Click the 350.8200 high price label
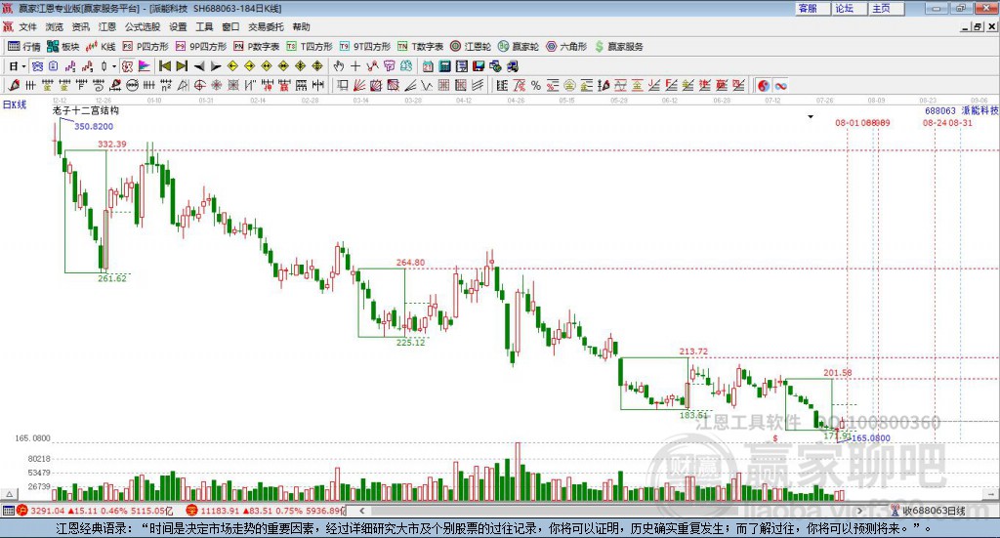 coord(94,127)
